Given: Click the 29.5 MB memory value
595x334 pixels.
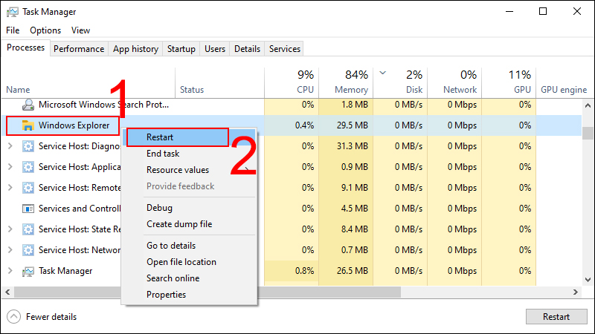Looking at the screenshot, I should coord(352,125).
